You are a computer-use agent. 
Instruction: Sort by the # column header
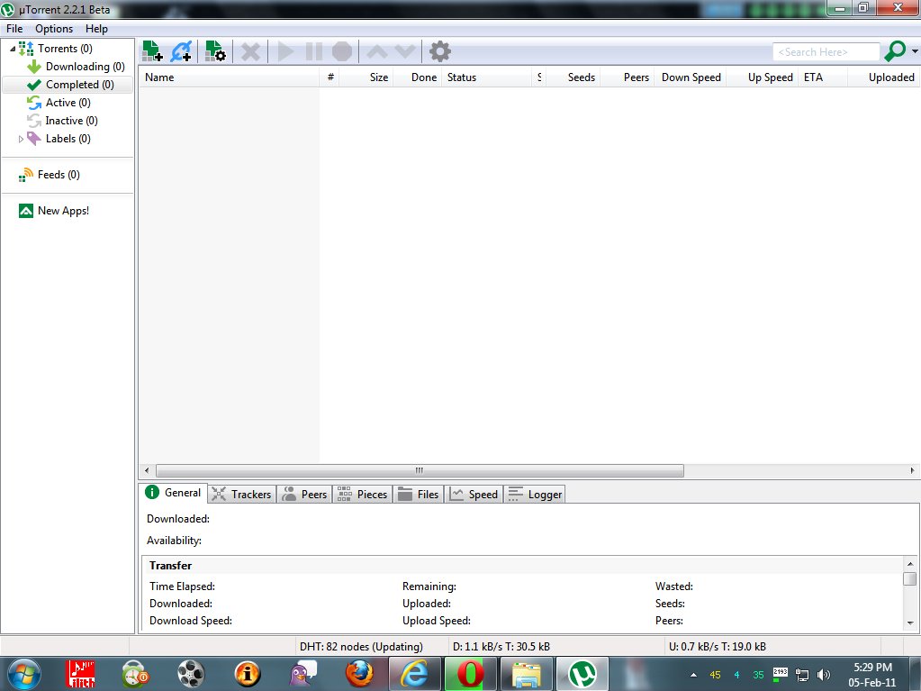tap(330, 77)
